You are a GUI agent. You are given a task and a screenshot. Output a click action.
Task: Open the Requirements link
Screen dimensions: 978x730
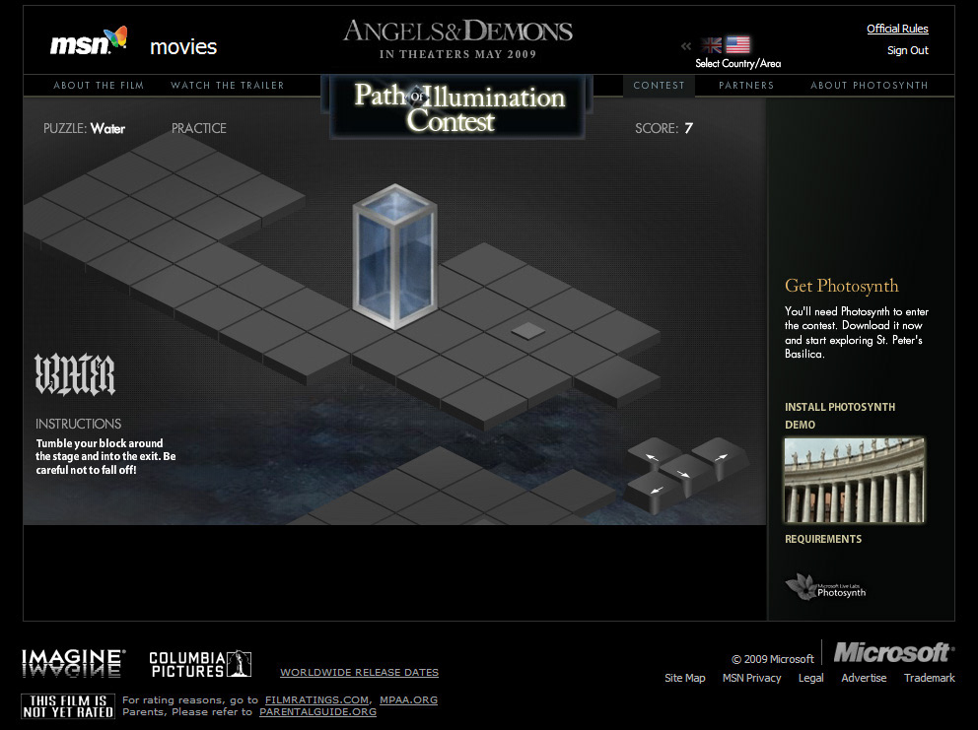coord(822,539)
